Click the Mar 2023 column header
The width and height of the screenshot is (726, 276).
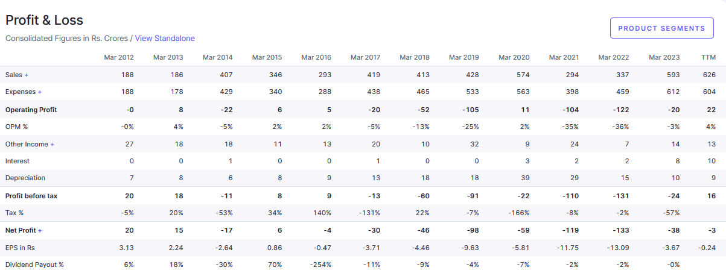click(x=664, y=57)
